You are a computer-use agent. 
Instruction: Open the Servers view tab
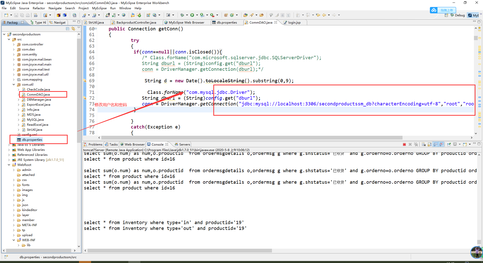coord(182,144)
